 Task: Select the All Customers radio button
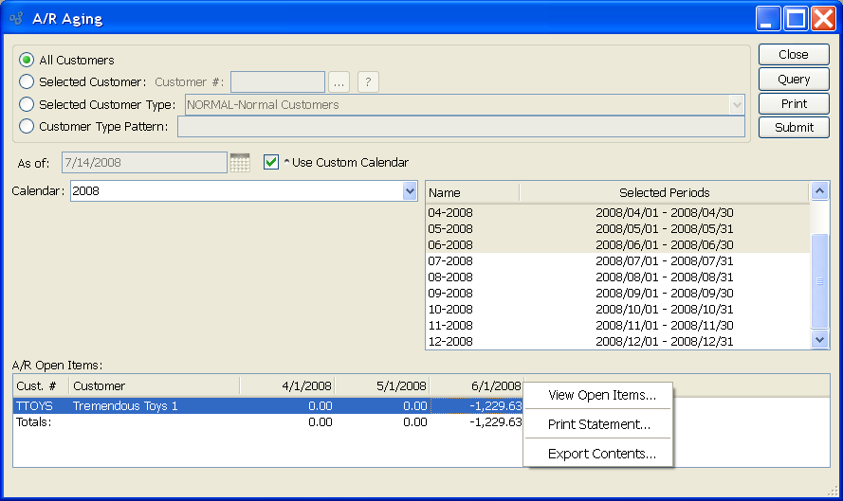click(x=27, y=60)
